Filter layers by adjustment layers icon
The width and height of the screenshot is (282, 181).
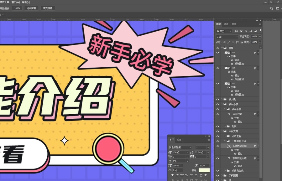coord(241,31)
